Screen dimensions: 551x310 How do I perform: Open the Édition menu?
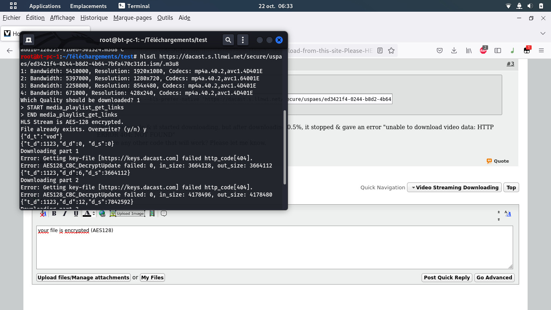click(35, 18)
